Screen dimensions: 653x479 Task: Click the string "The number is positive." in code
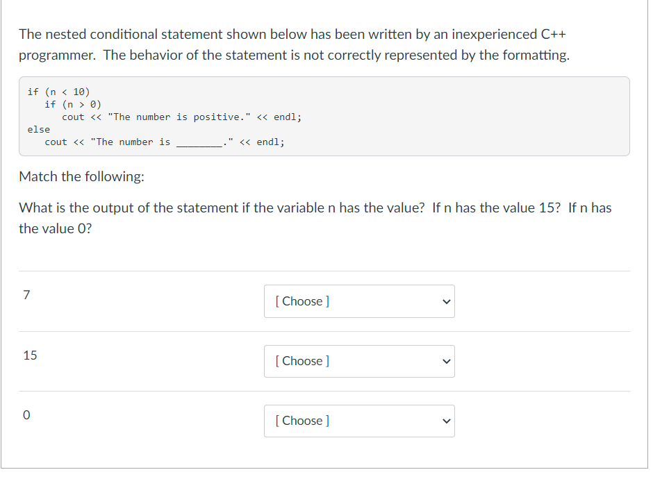tap(179, 117)
